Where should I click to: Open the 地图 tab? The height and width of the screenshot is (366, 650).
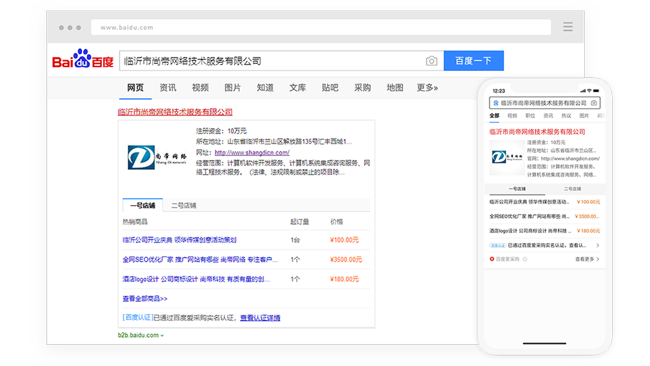click(395, 88)
